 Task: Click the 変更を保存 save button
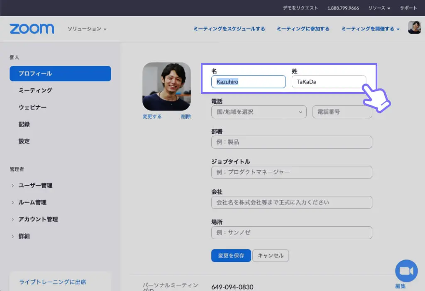(x=231, y=255)
